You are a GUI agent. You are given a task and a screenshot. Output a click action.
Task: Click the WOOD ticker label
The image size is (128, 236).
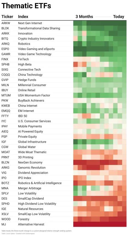coord(6,219)
